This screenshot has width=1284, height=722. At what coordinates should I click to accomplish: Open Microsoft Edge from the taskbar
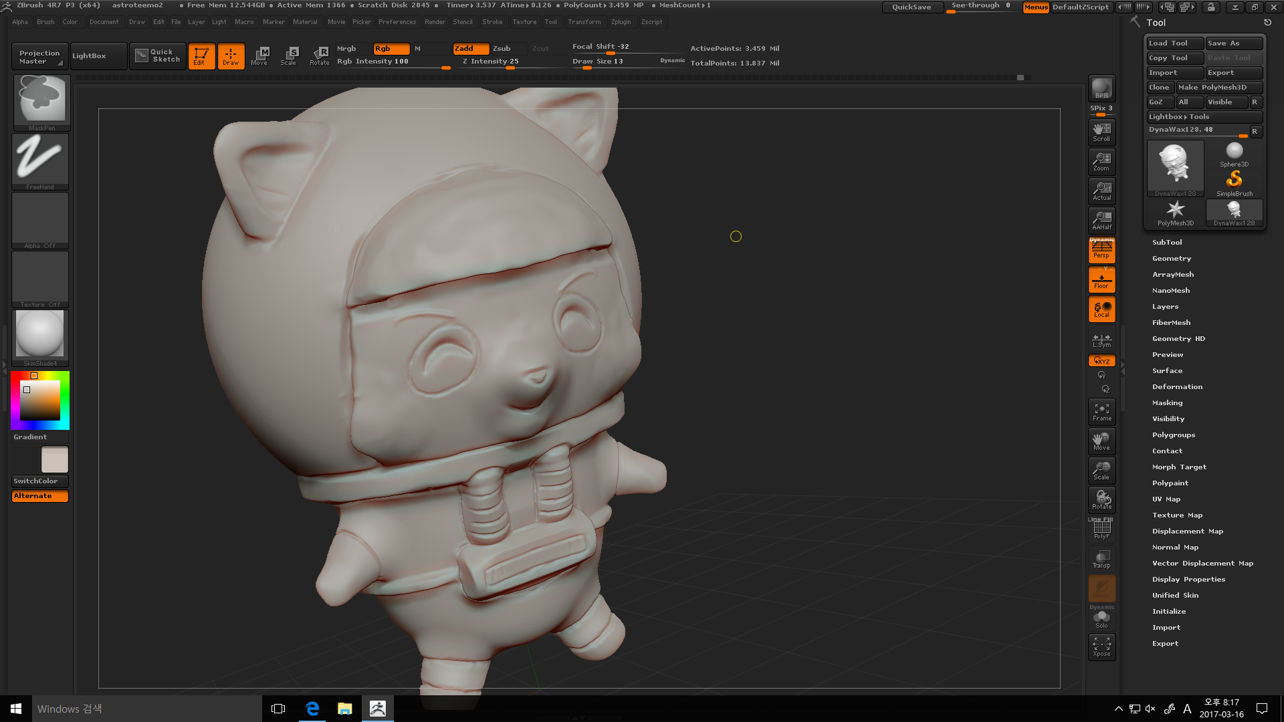click(x=312, y=709)
